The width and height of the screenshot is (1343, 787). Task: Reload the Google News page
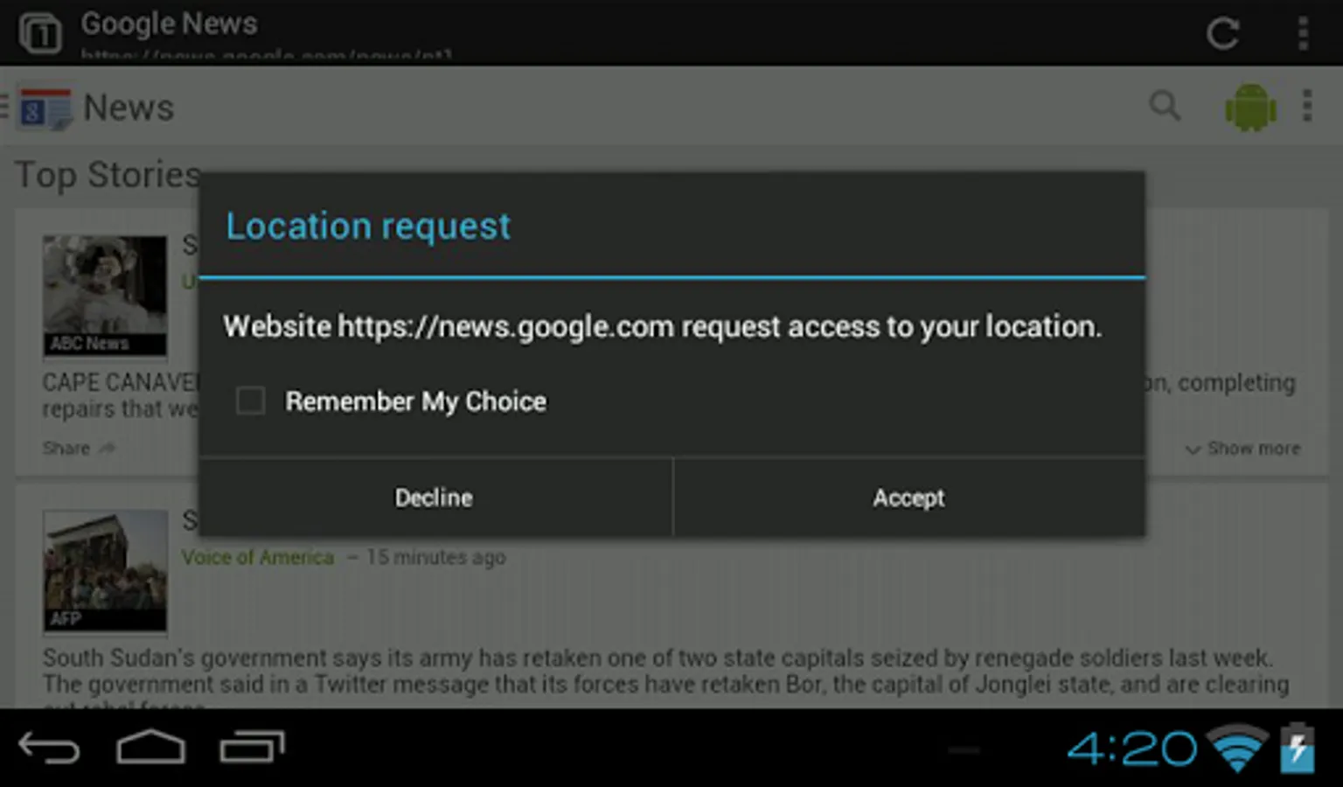[x=1222, y=33]
